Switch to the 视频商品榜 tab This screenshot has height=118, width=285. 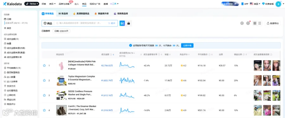click(121, 14)
